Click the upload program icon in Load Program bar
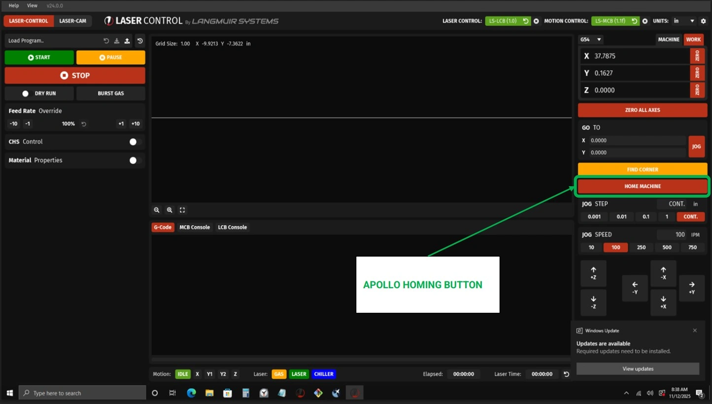The image size is (712, 404). (x=127, y=41)
